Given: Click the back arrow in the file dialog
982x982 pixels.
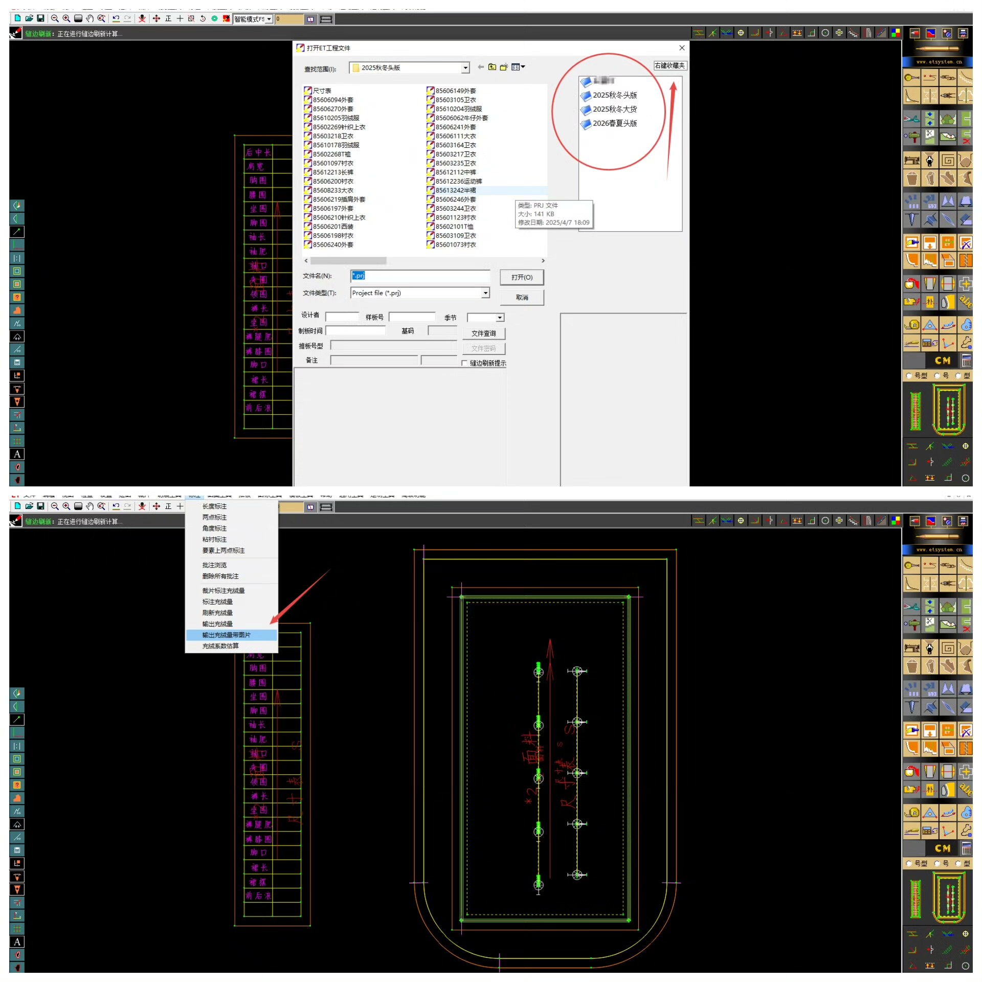Looking at the screenshot, I should (x=480, y=67).
